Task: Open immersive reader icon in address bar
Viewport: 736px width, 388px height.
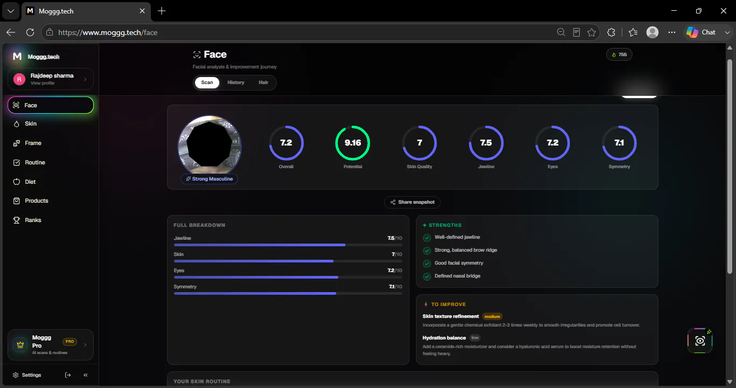Action: coord(577,32)
